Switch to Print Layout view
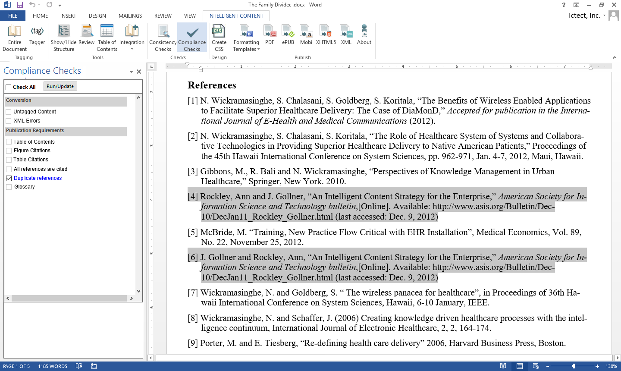Viewport: 621px width, 371px height. [520, 366]
